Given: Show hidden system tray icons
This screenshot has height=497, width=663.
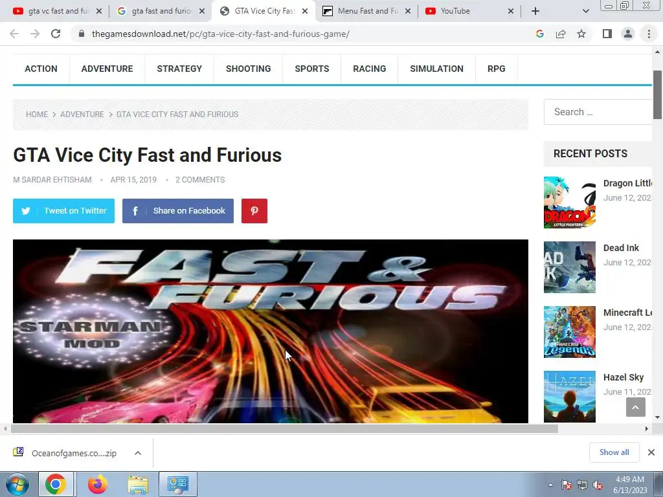Looking at the screenshot, I should point(550,485).
